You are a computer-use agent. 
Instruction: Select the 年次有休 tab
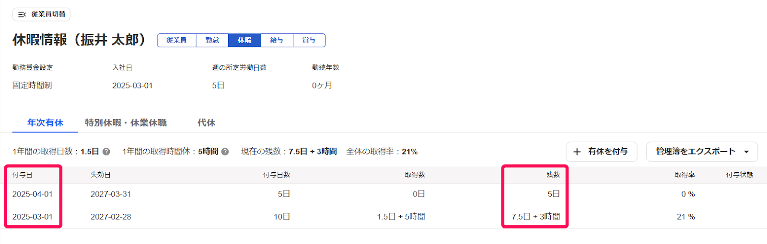[45, 123]
